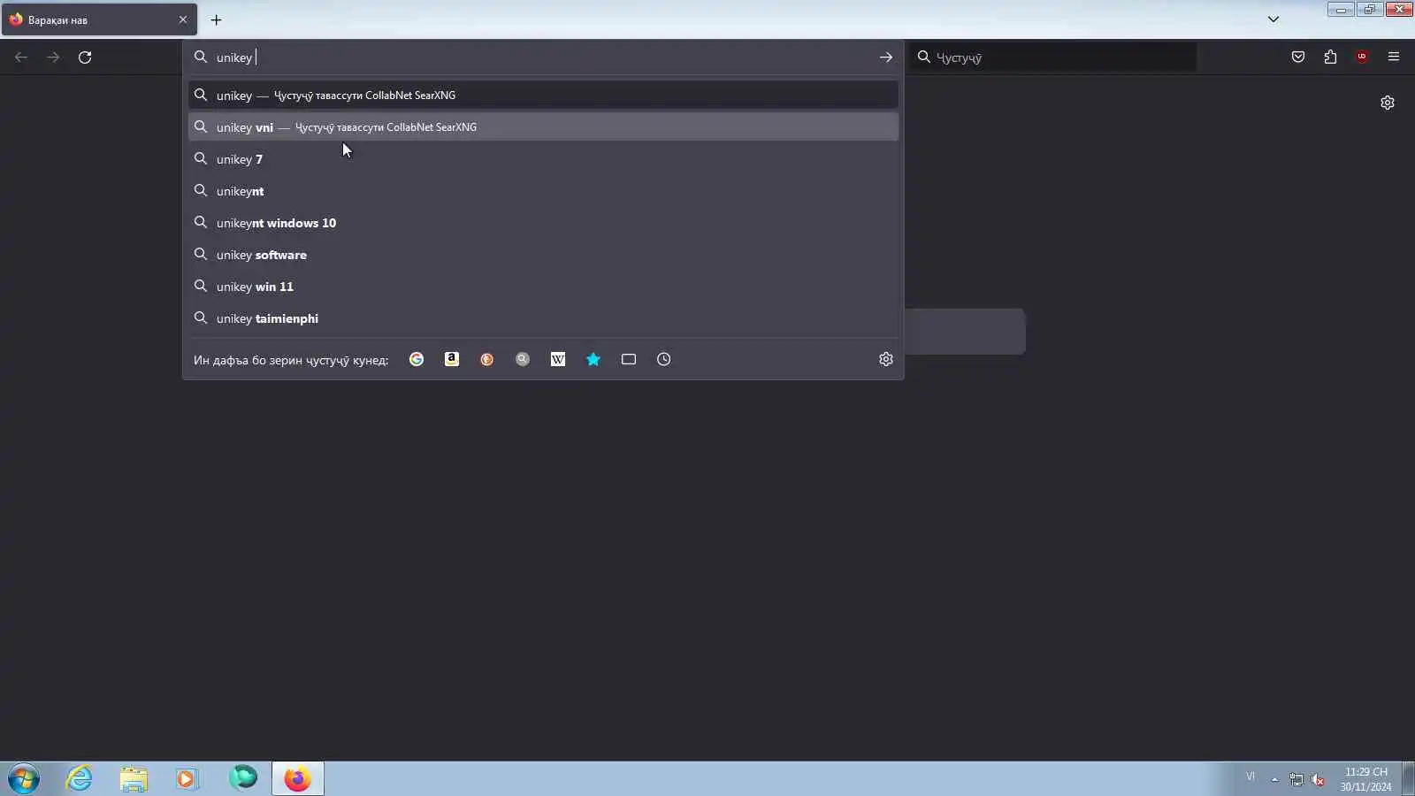Open Windows Media Player from taskbar
1415x796 pixels.
(x=187, y=778)
